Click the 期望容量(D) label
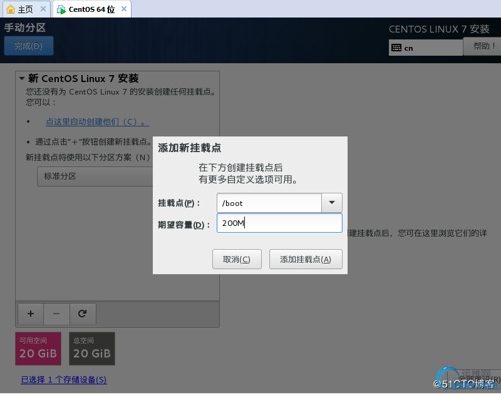Viewport: 501px width, 395px height. coord(184,225)
